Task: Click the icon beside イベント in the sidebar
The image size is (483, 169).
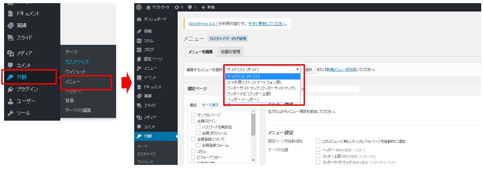Action: point(139,78)
